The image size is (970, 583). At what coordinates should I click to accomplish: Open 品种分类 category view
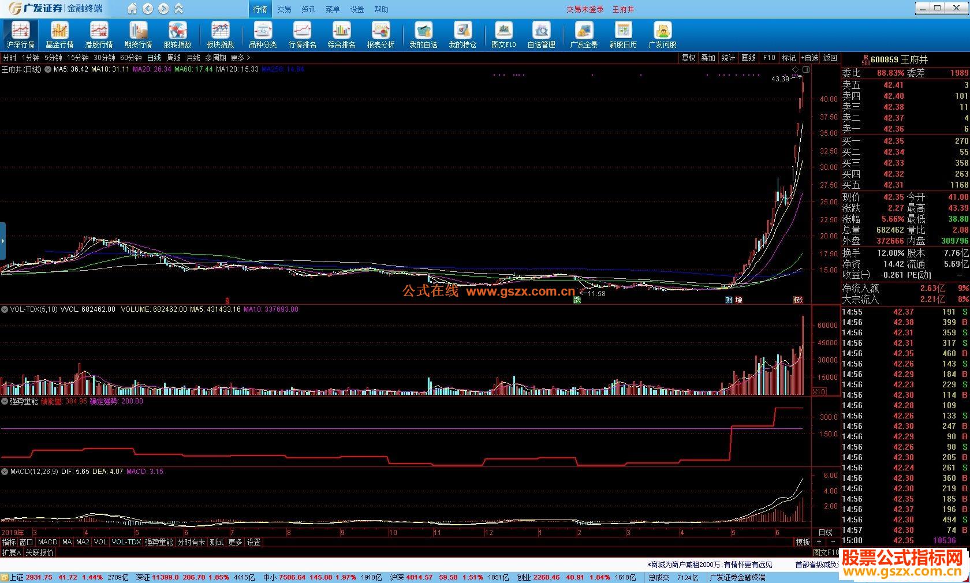coord(263,35)
